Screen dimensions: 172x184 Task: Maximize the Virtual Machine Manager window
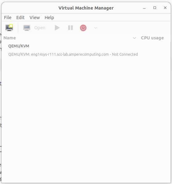click(155, 8)
